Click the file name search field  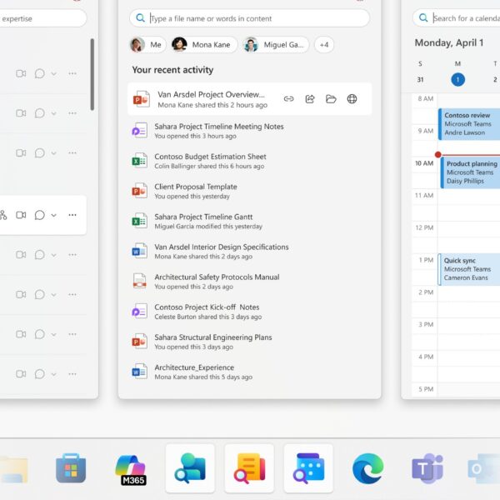click(250, 18)
